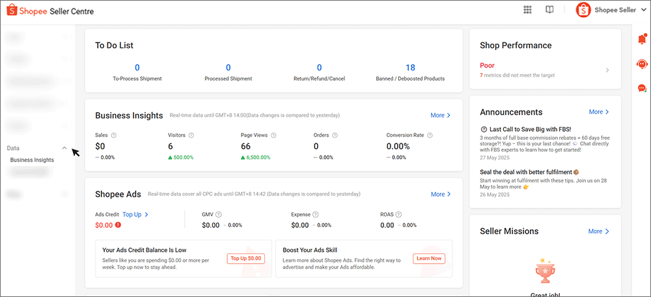Open the seller education book icon
This screenshot has height=297, width=651.
point(549,10)
